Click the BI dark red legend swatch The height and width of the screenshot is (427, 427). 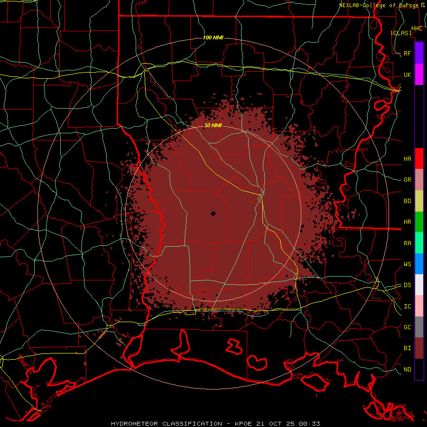419,348
